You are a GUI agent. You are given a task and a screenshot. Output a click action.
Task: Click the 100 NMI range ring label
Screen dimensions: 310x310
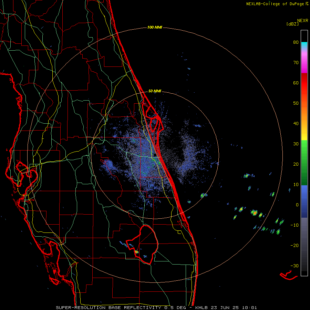tap(155, 27)
